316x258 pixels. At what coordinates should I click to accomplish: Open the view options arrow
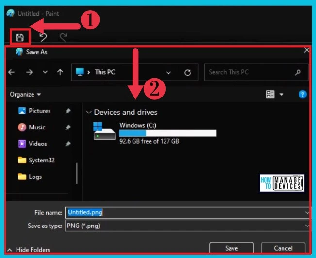tap(282, 94)
